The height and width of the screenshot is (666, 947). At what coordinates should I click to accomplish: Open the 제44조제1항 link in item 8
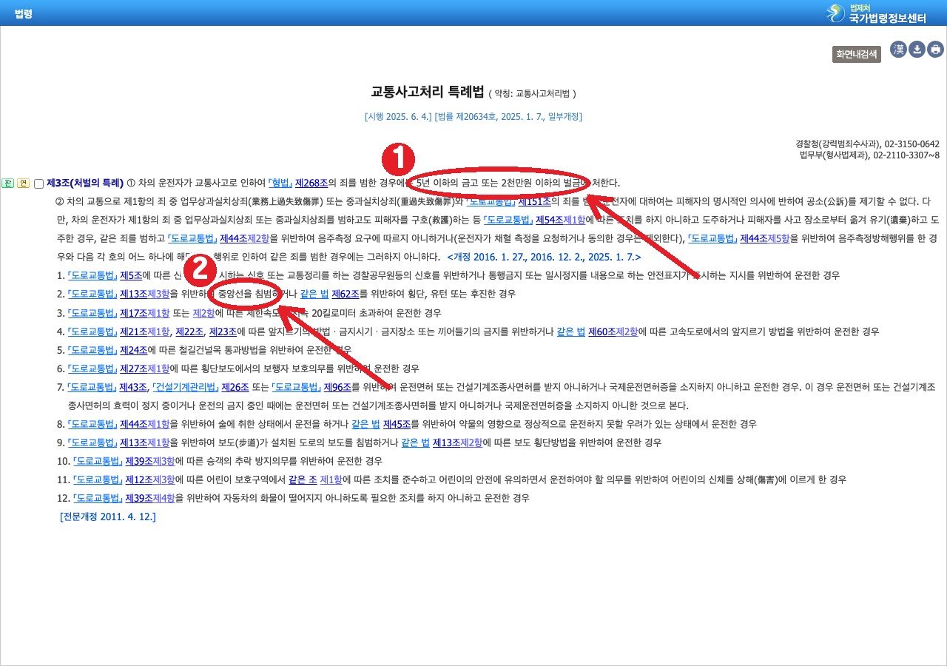coord(144,424)
